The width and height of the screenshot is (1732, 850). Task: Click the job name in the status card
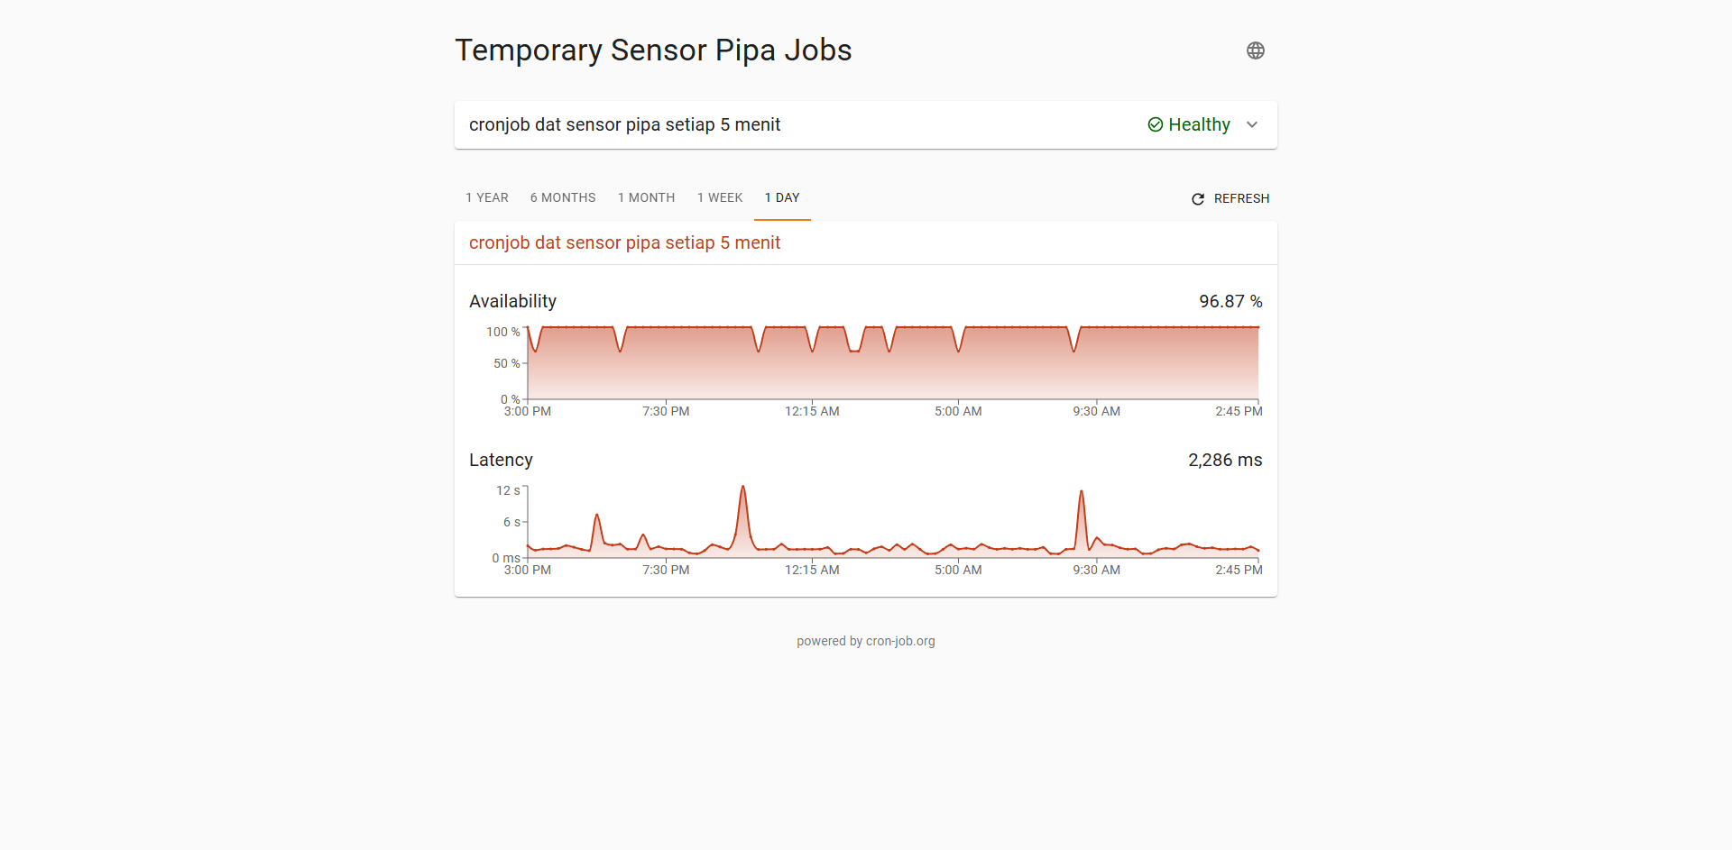coord(624,124)
